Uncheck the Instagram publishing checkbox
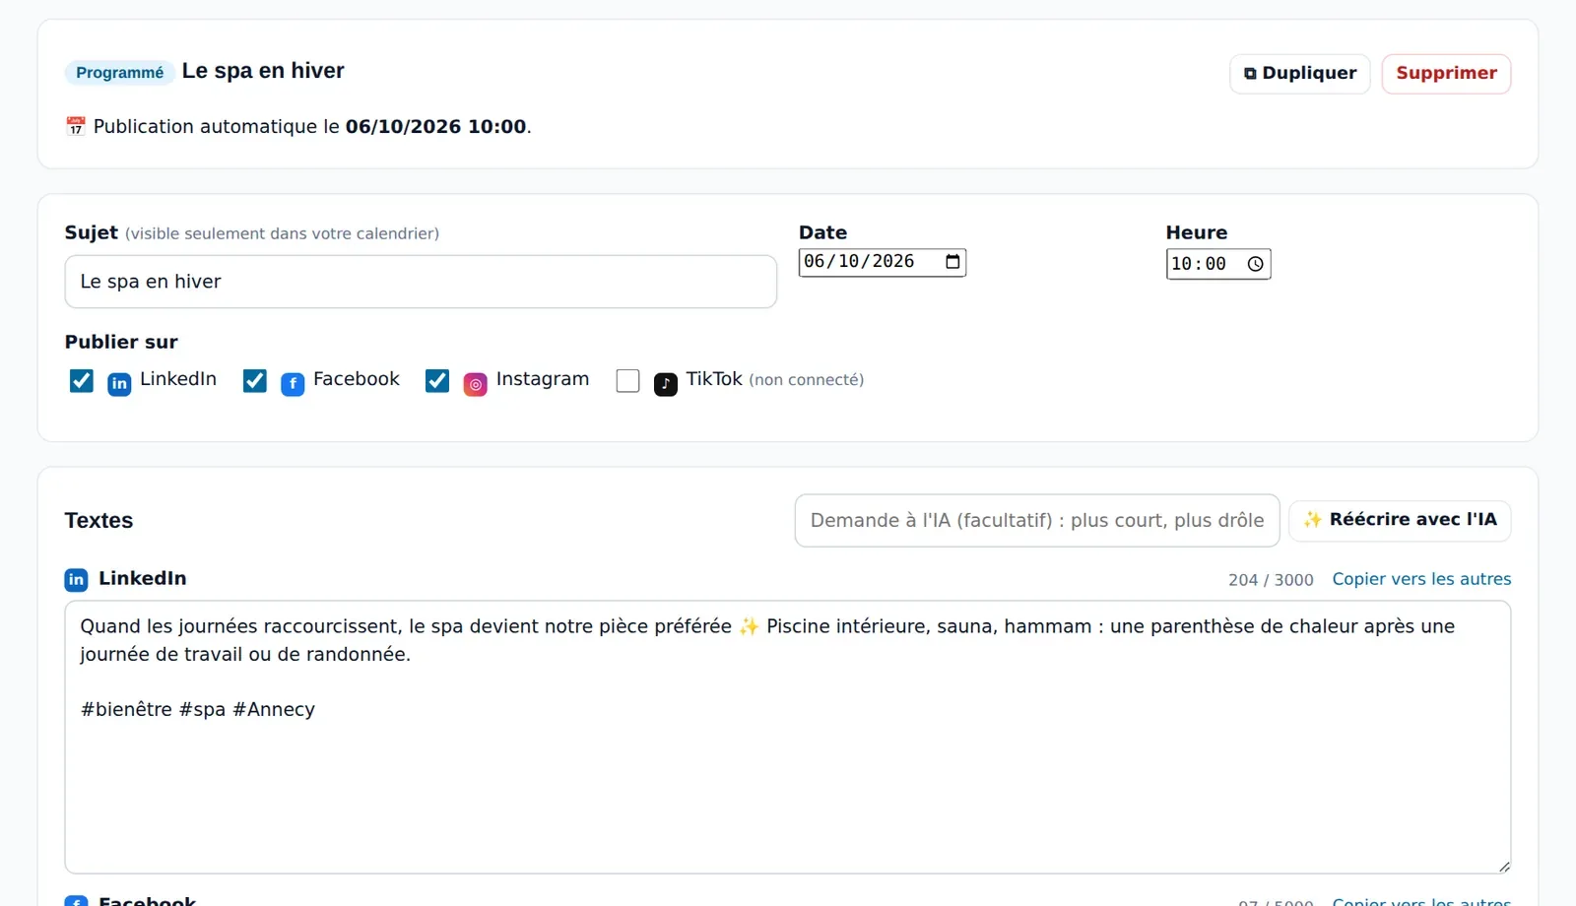1576x906 pixels. click(x=437, y=381)
